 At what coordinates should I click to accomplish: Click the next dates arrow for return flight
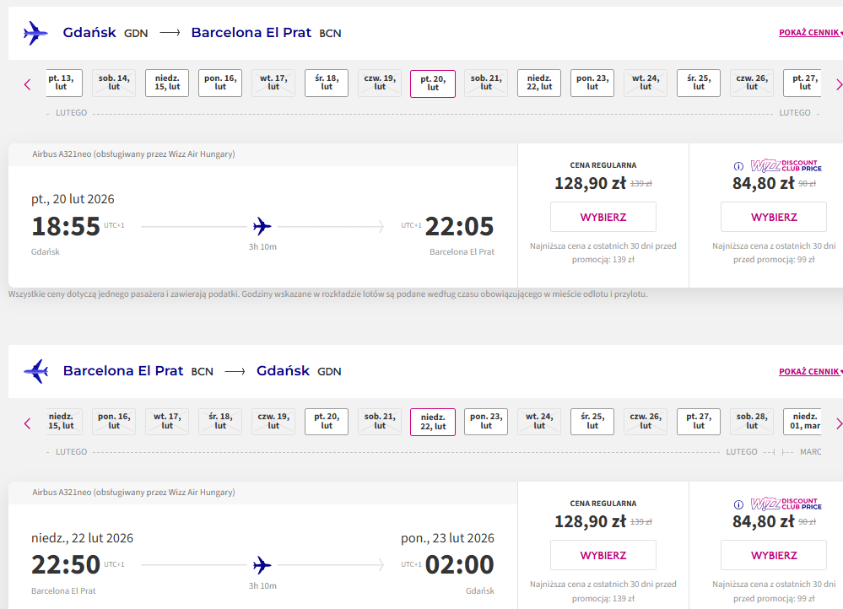tap(839, 423)
